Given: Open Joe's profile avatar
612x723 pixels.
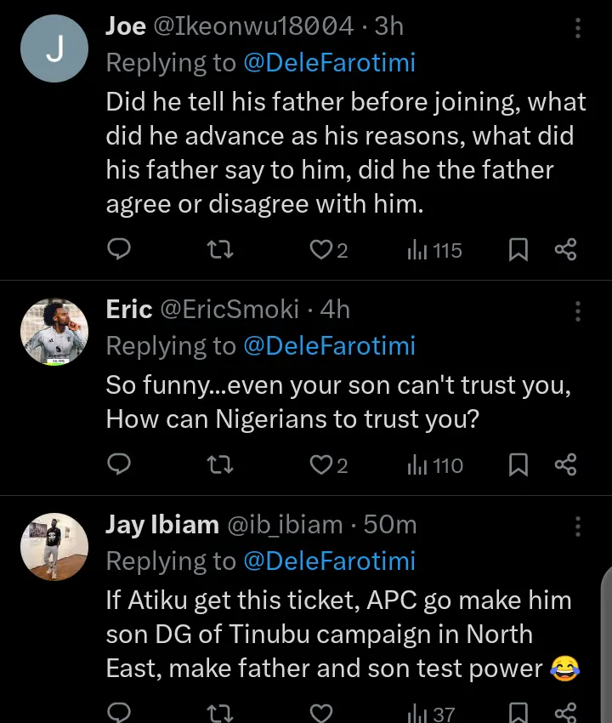Looking at the screenshot, I should (54, 49).
